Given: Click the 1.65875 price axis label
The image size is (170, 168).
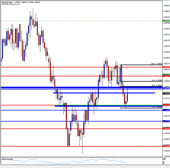Looking at the screenshot, I should [x=166, y=11].
